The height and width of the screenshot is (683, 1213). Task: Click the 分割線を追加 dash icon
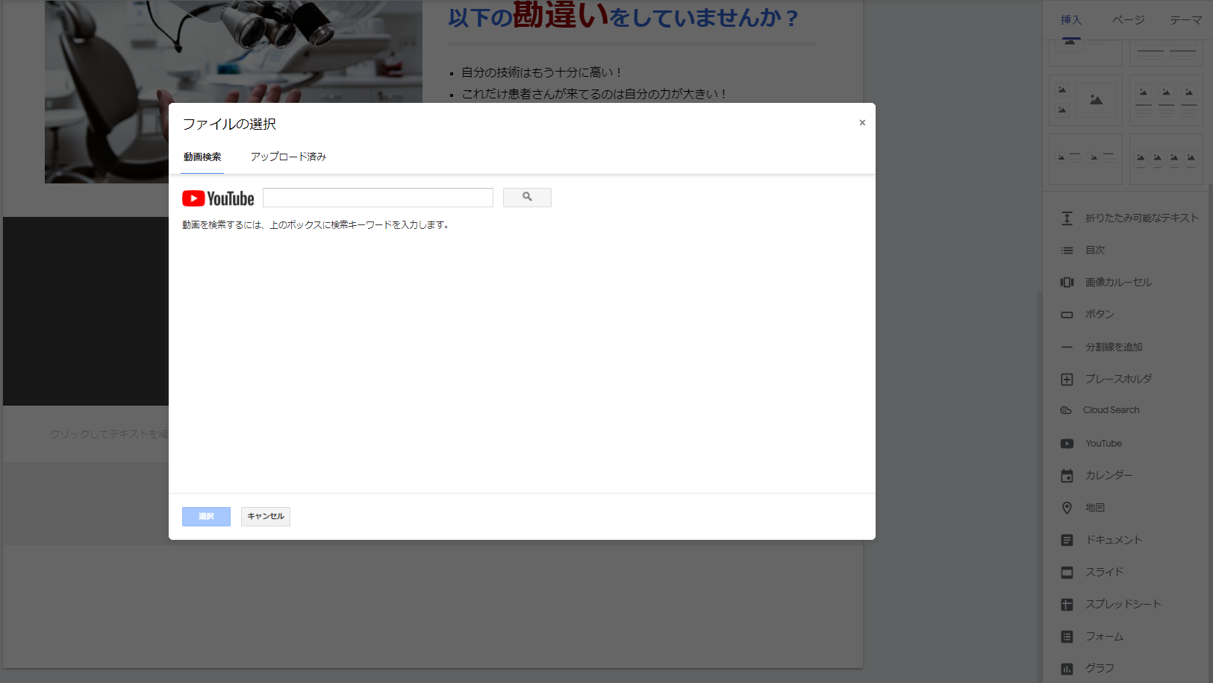coord(1067,347)
